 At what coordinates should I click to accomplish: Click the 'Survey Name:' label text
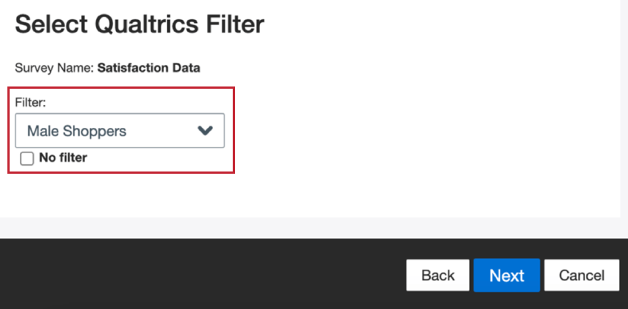[55, 68]
